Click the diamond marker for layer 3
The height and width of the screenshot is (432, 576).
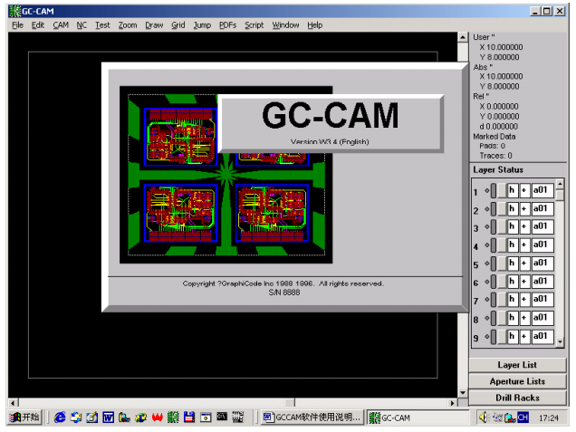(486, 226)
